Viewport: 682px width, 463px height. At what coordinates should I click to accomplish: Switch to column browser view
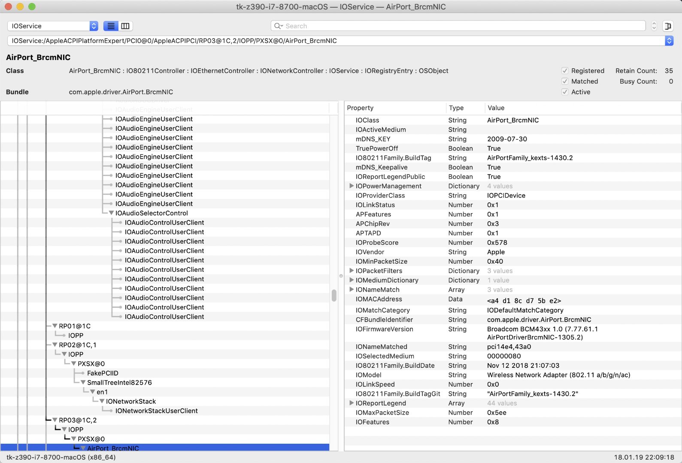[x=125, y=26]
